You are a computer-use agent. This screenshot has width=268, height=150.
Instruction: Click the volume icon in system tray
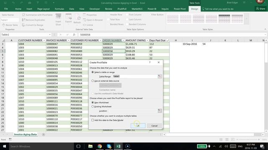tap(226, 146)
